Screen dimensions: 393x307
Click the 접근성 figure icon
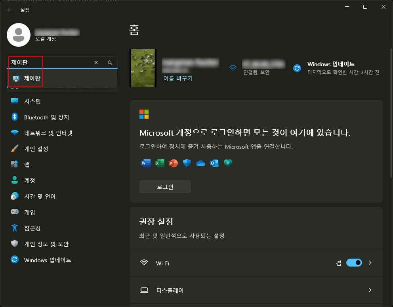[x=15, y=228]
